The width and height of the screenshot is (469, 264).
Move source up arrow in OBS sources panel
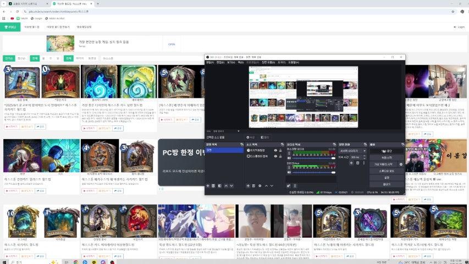pyautogui.click(x=266, y=186)
